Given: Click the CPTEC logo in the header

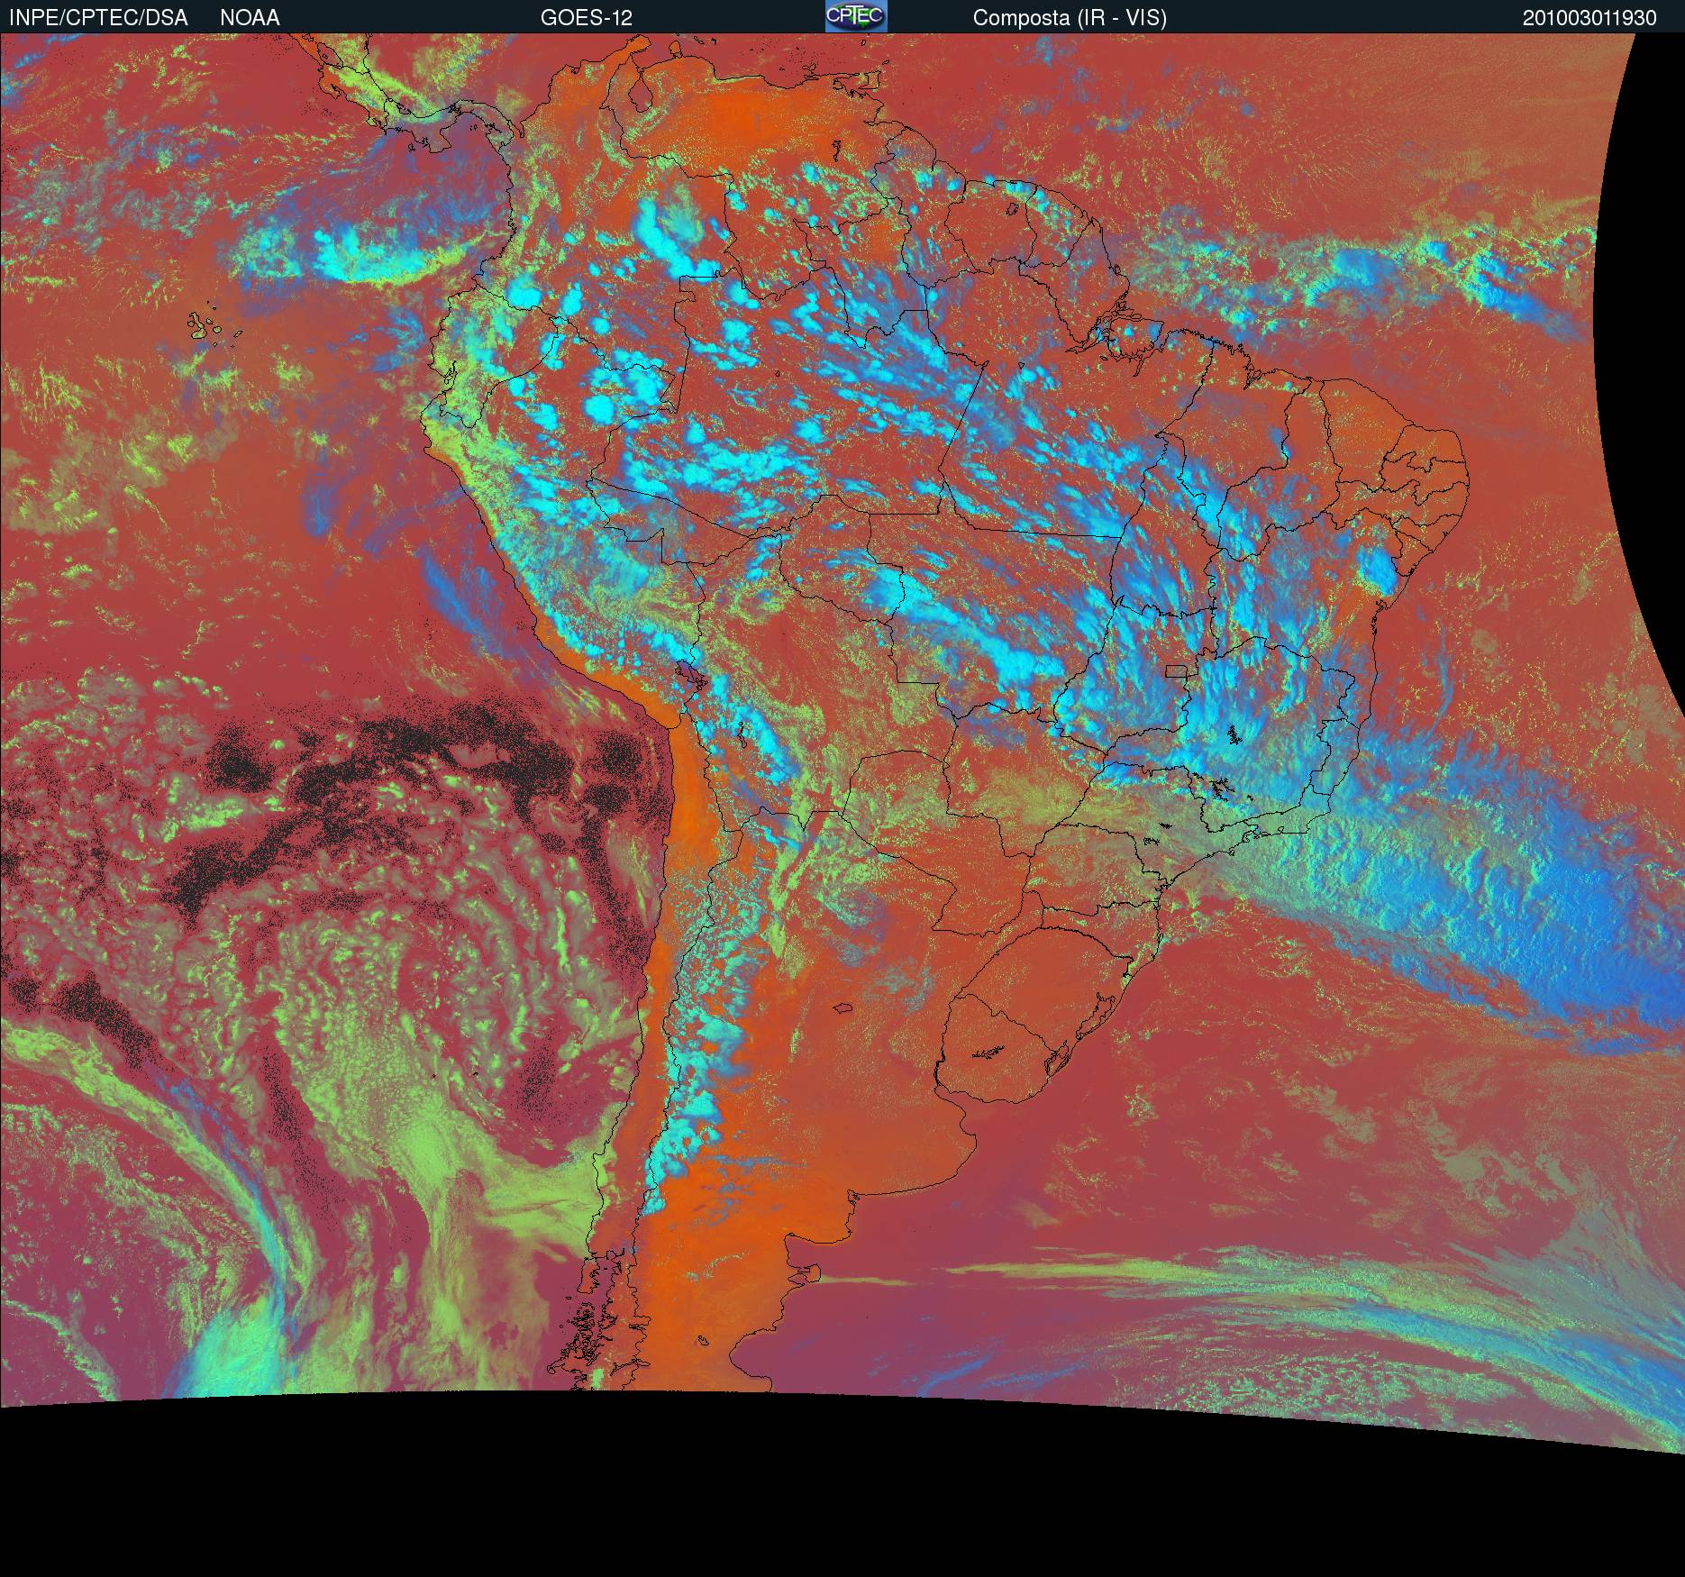Looking at the screenshot, I should 856,16.
